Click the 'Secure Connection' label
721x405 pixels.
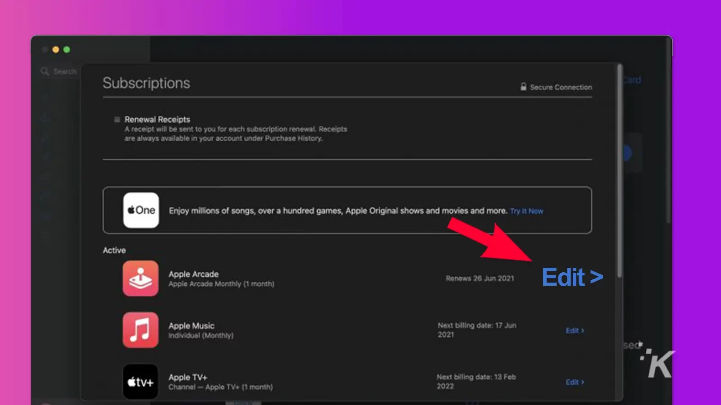(x=561, y=87)
